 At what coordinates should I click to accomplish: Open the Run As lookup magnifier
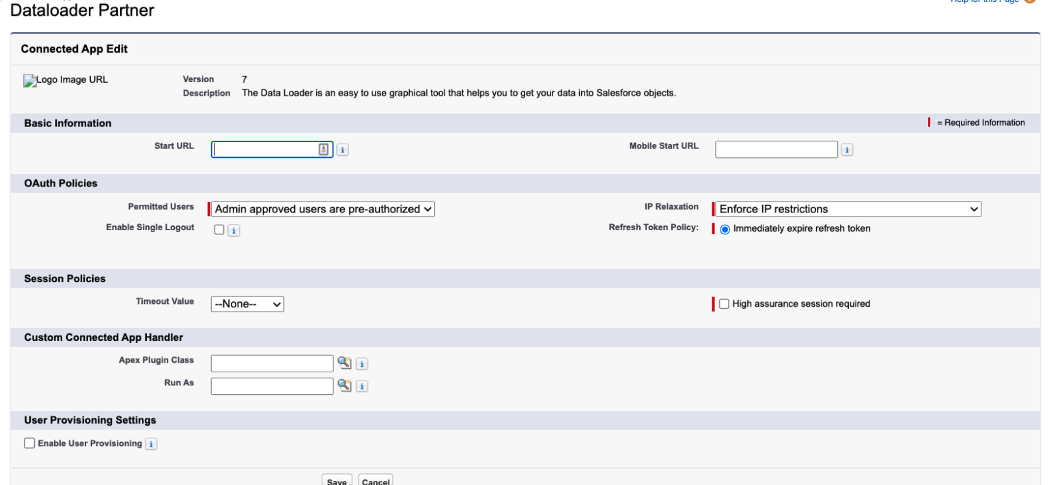pyautogui.click(x=344, y=385)
